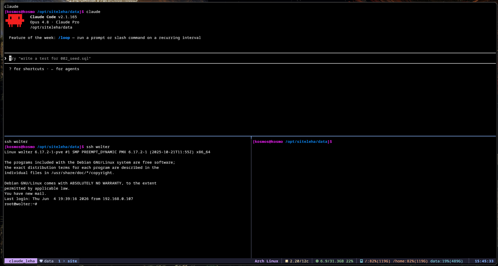Click the 'claude' command in top pane prompt

[93, 12]
